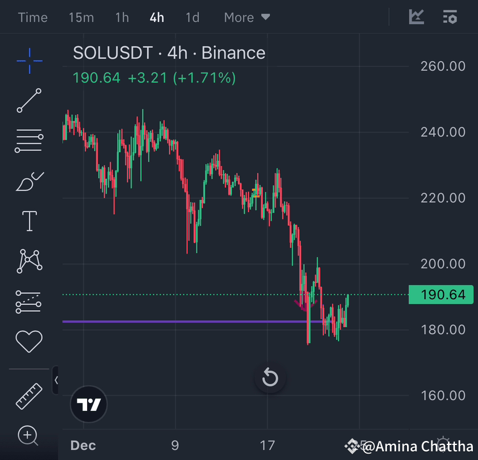Select the curve brush drawing tool
Image resolution: width=478 pixels, height=460 pixels.
[x=29, y=180]
